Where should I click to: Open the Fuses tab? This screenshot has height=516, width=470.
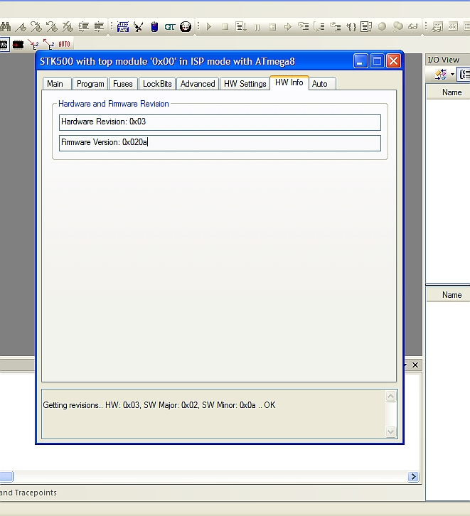[123, 84]
